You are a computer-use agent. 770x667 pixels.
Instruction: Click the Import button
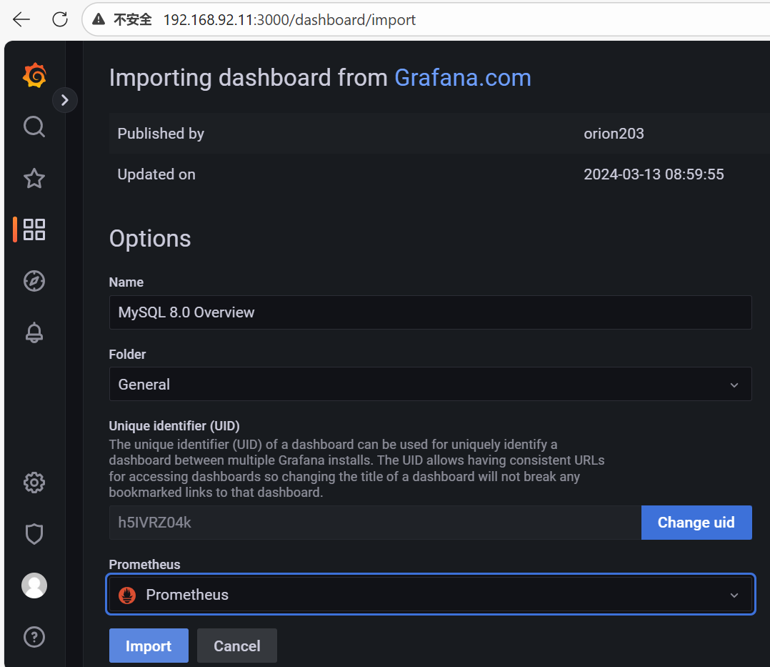[149, 646]
